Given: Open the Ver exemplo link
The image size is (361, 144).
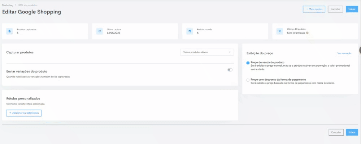Looking at the screenshot, I should [x=344, y=53].
